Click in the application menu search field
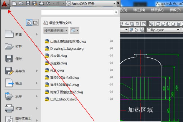The height and width of the screenshot is (122, 183). pyautogui.click(x=77, y=12)
